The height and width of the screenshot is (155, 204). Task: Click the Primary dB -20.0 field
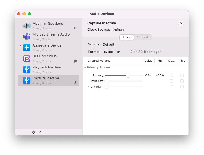coord(160,75)
